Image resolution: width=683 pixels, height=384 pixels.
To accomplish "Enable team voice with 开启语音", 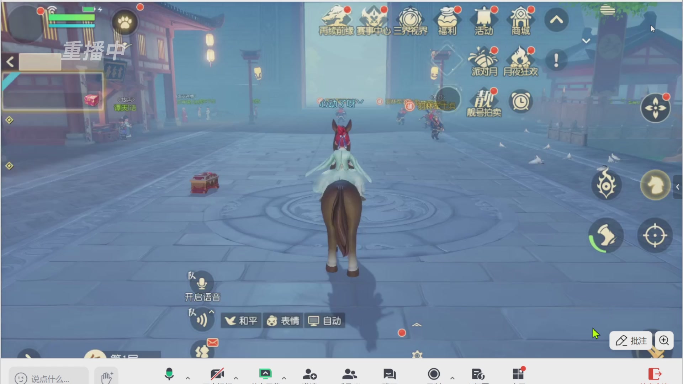I will (x=202, y=283).
